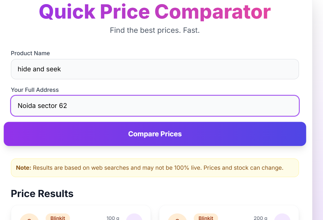323x220 pixels.
Task: Click the Your Full Address input field
Action: coord(155,105)
